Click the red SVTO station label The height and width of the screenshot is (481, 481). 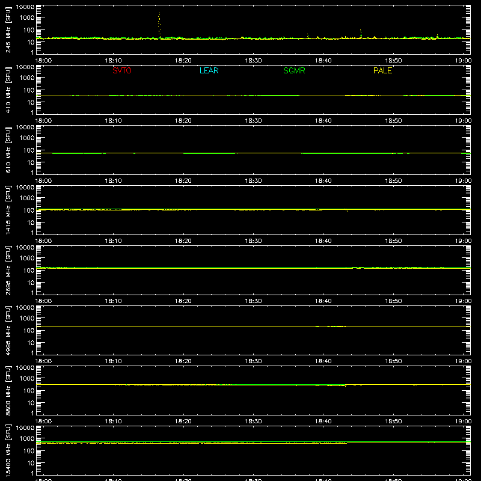[x=122, y=70]
